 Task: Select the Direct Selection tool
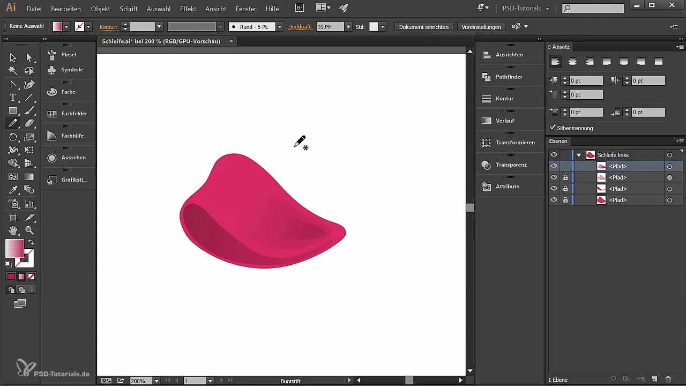tap(29, 57)
